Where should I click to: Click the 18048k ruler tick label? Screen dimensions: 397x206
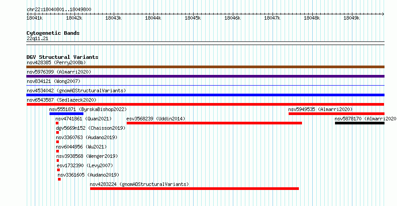[312, 18]
